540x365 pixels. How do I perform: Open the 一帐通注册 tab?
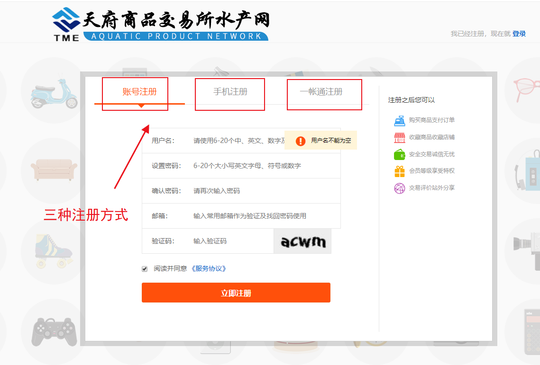click(321, 92)
